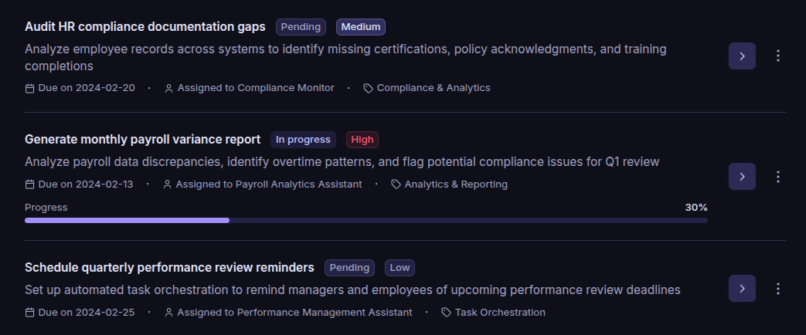Click tag icon beside Analytics & Reporting

396,184
